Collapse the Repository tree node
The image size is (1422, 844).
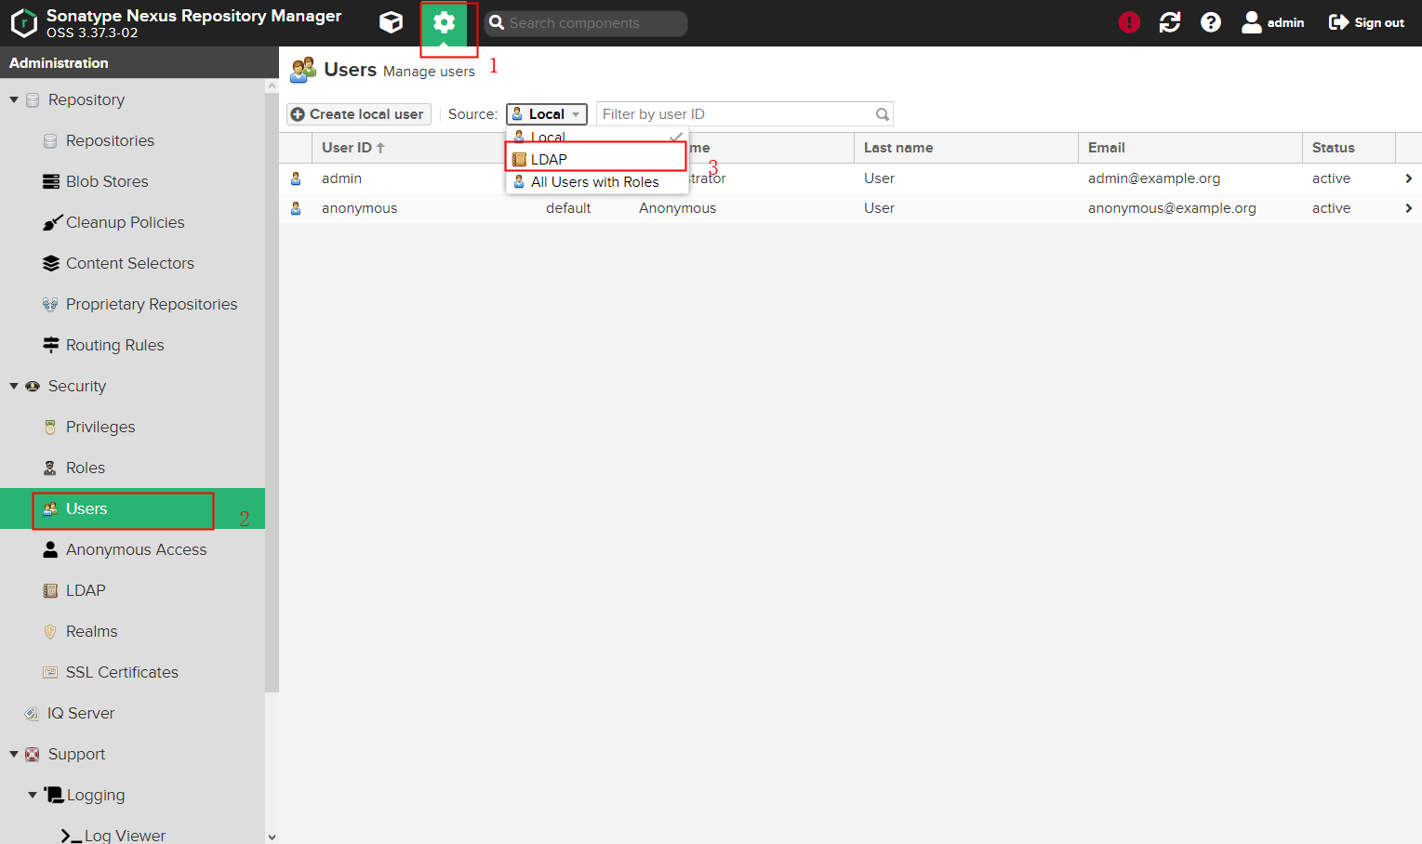(14, 99)
